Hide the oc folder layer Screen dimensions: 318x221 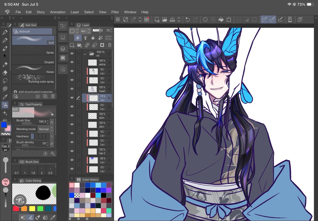coord(72,54)
